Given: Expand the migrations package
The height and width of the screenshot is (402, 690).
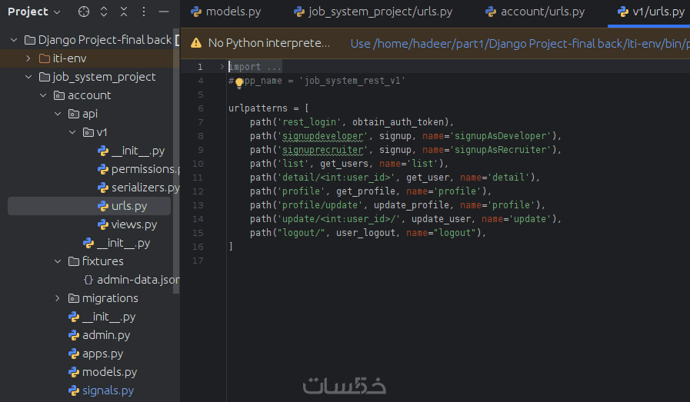Looking at the screenshot, I should click(58, 298).
